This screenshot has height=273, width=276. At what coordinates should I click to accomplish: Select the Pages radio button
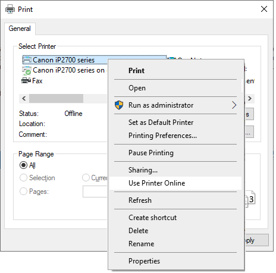(x=23, y=192)
